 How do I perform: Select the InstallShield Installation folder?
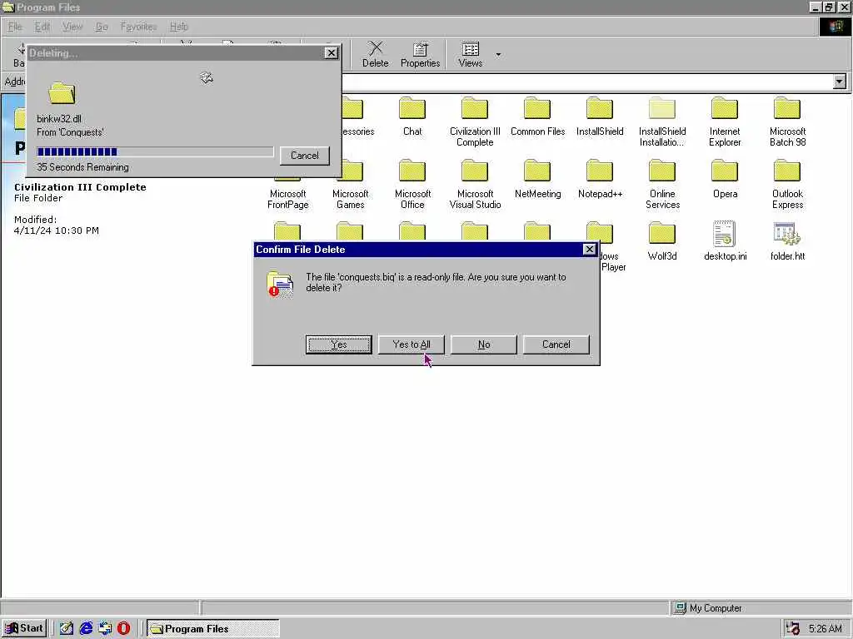[x=662, y=121]
